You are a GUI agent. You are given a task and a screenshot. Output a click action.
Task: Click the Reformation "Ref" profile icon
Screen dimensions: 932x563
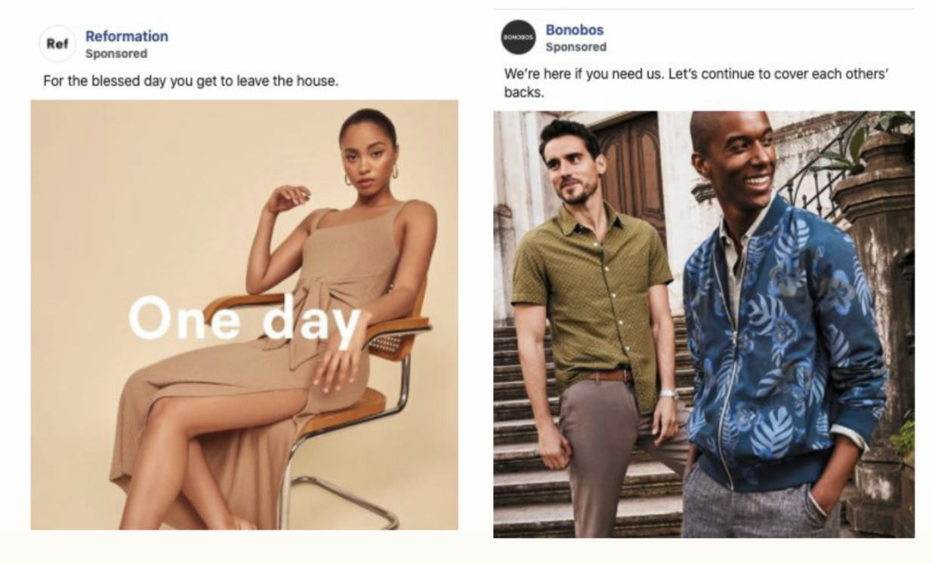tap(57, 45)
